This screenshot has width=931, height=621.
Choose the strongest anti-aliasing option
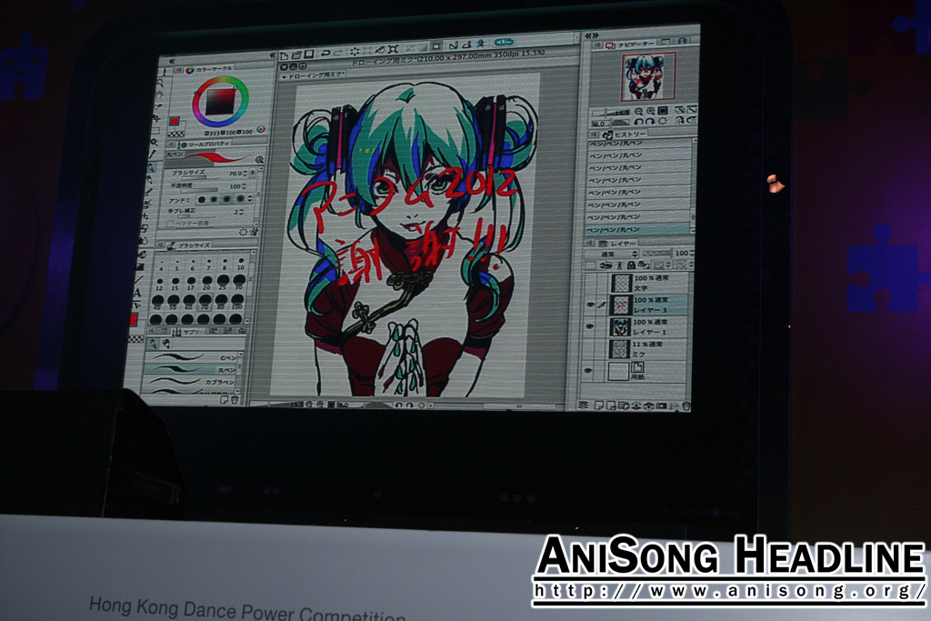pos(240,199)
